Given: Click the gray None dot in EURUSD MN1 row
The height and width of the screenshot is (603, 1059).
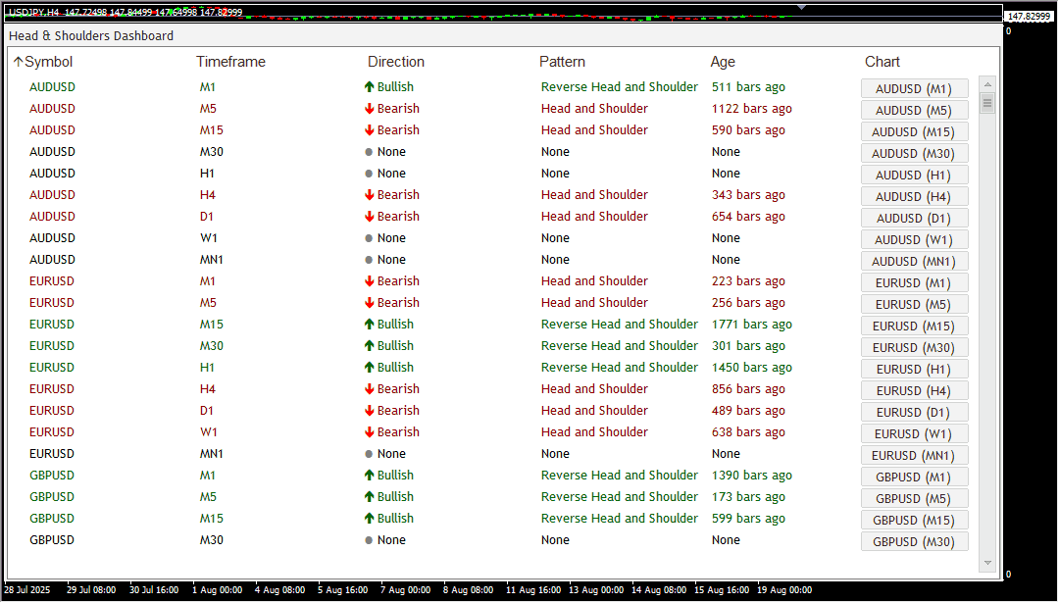Looking at the screenshot, I should point(369,454).
